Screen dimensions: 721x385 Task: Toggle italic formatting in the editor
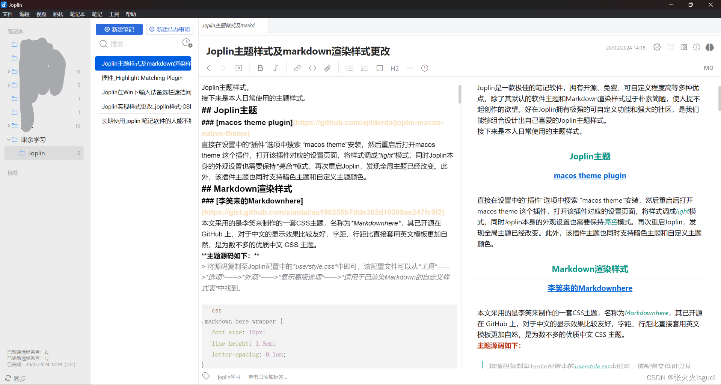(276, 68)
